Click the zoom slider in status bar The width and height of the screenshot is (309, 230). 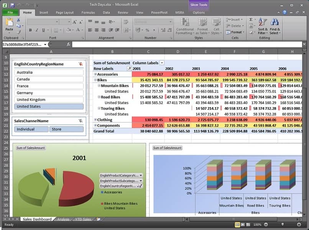coord(283,225)
